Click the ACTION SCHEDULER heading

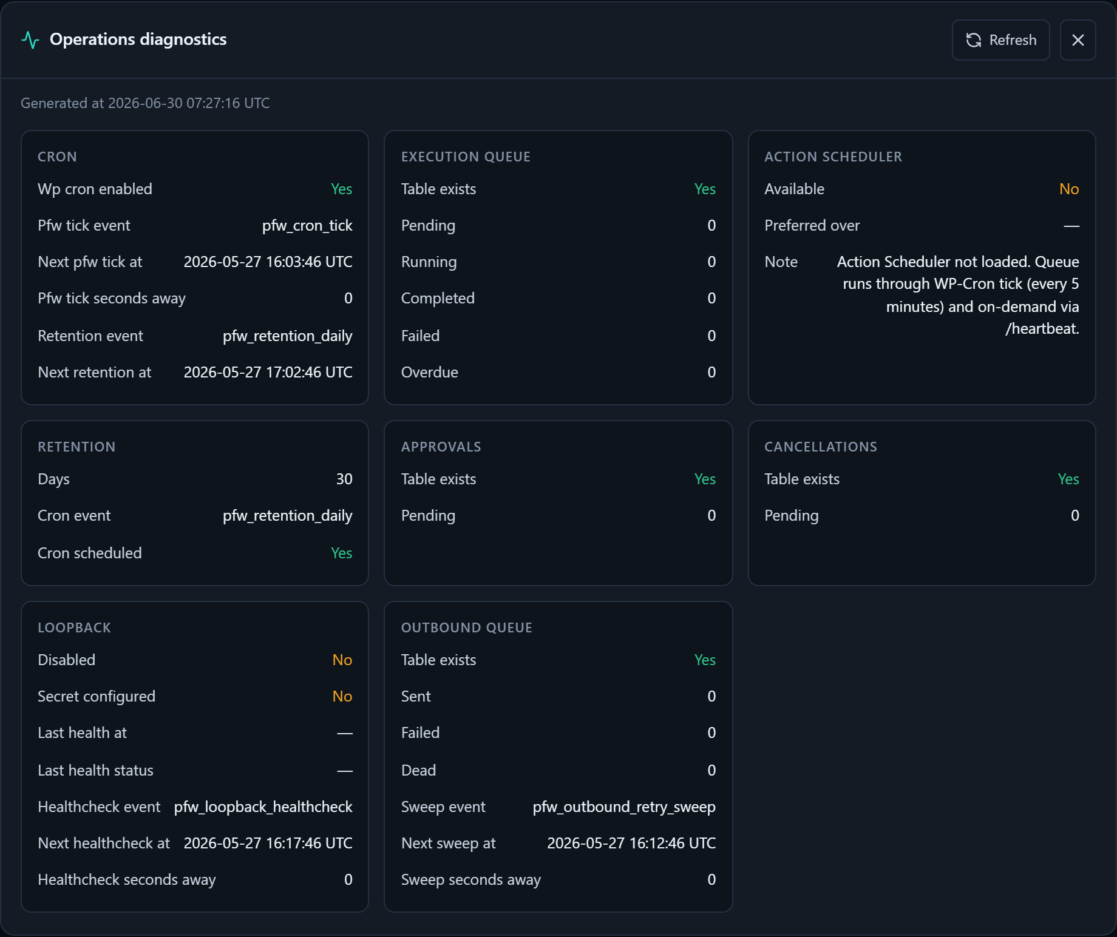[x=833, y=157]
